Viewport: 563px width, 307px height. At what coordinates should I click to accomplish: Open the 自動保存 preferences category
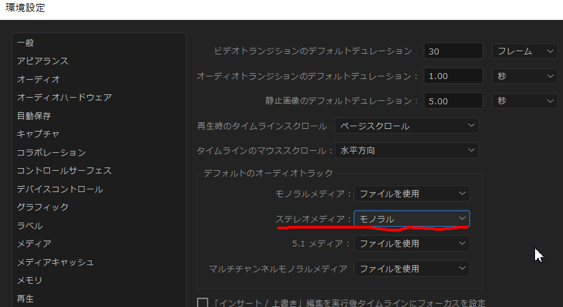click(34, 116)
